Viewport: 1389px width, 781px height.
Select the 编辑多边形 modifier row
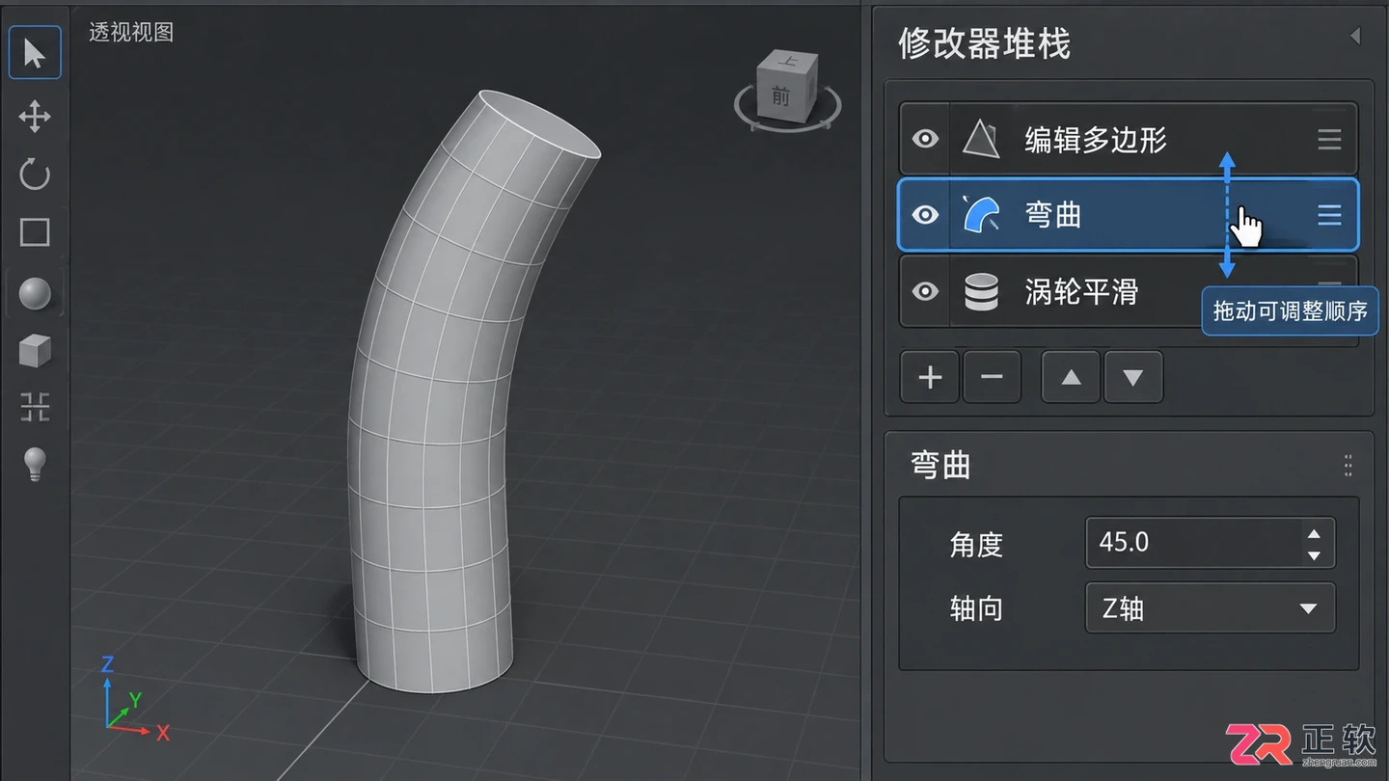[x=1128, y=139]
